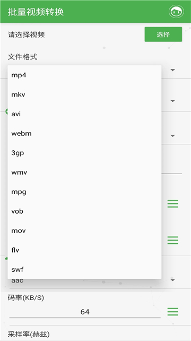
Task: Choose the 3gp format entry
Action: tap(84, 153)
